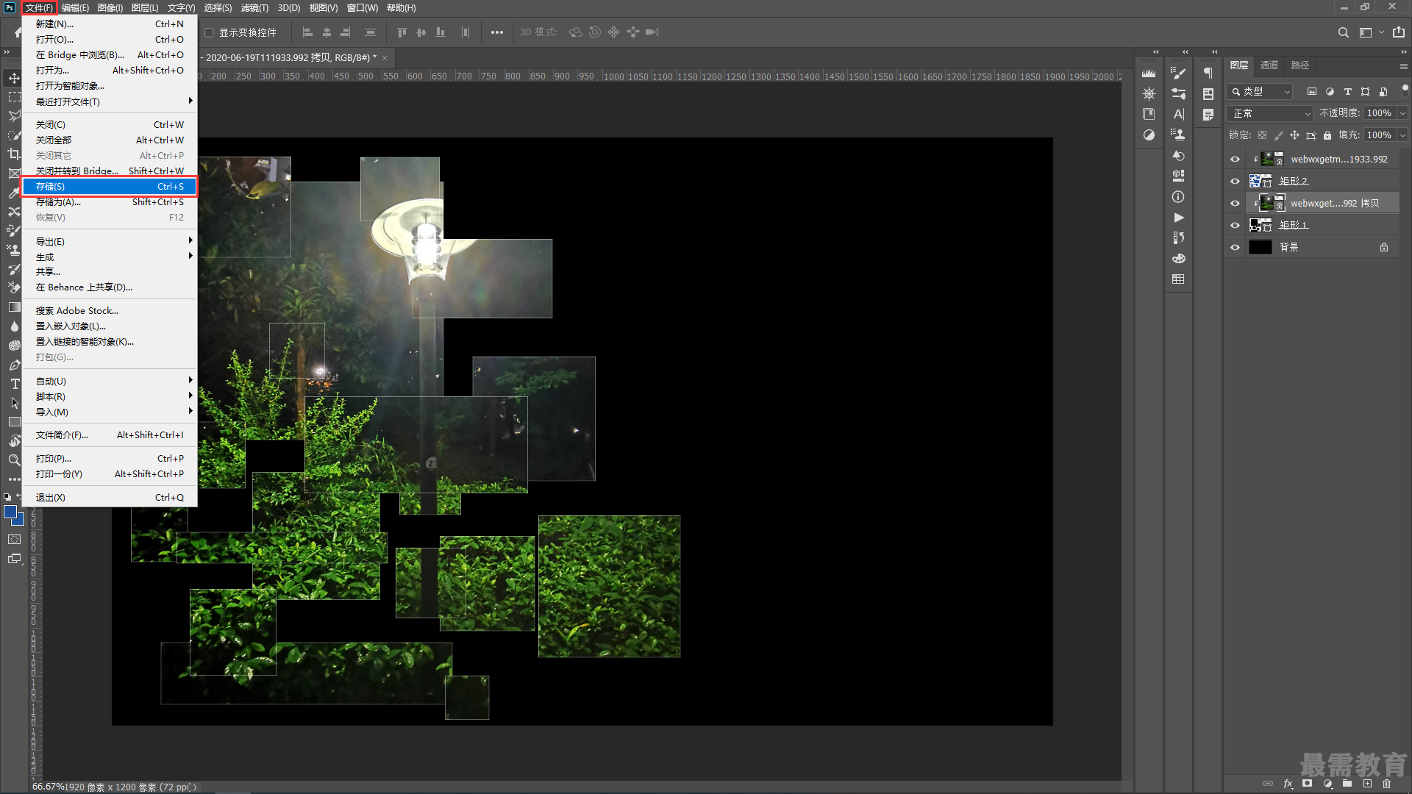
Task: Create a new layer group folder
Action: coord(1347,784)
